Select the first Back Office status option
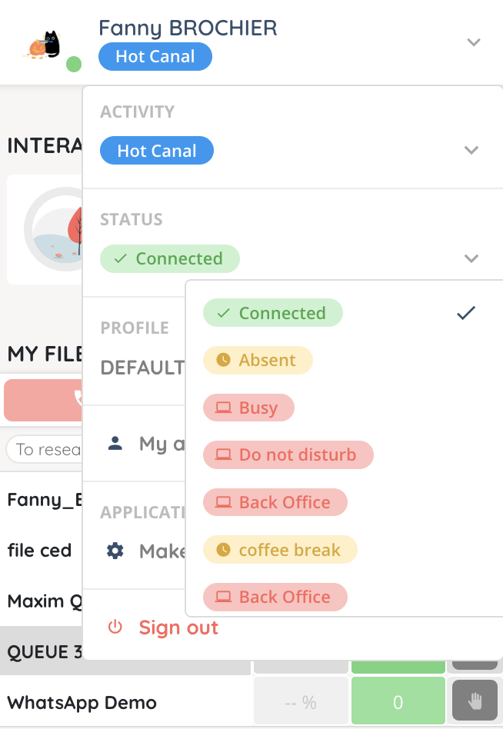This screenshot has width=503, height=729. click(275, 503)
